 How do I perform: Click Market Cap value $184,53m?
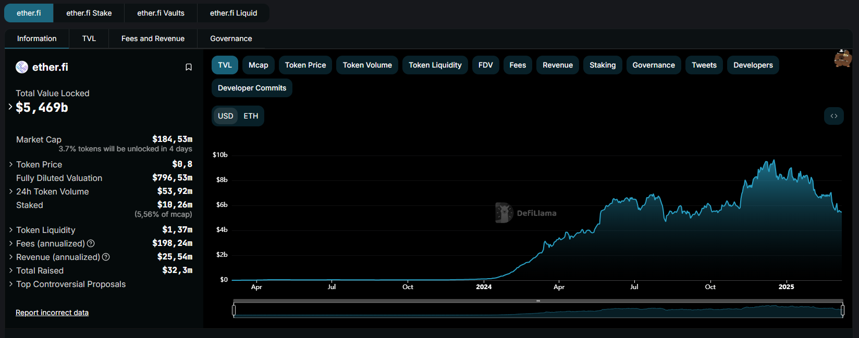173,139
